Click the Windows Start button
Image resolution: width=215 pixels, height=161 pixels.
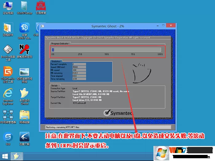pos(5,156)
